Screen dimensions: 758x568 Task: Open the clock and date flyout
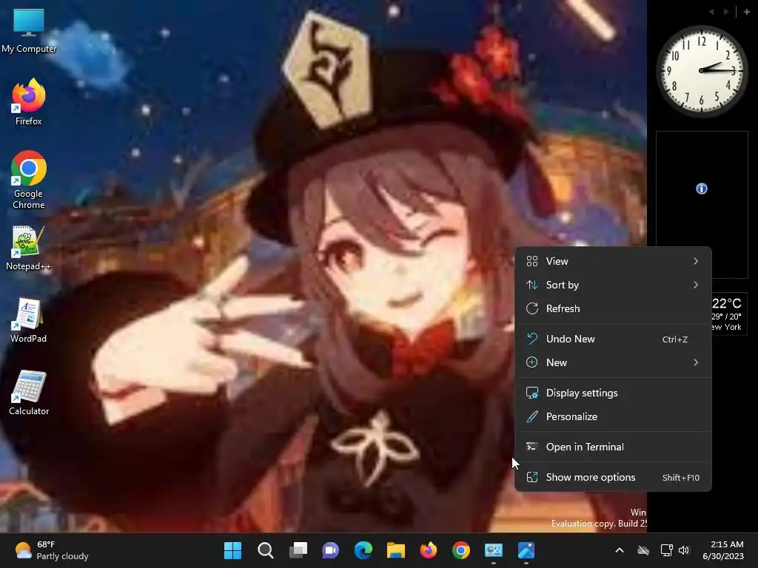click(723, 550)
